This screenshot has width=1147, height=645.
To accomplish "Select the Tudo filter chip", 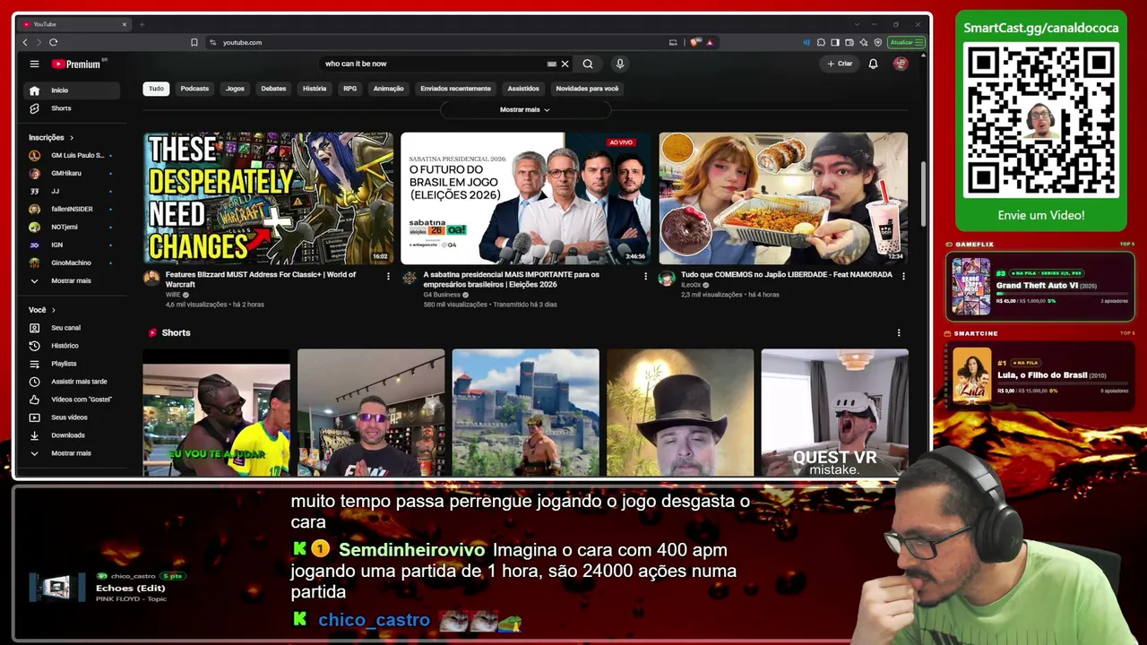I will pyautogui.click(x=156, y=89).
